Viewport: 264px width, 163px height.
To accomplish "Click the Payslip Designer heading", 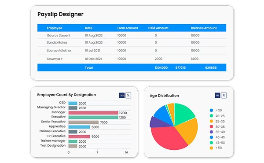I will [60, 14].
